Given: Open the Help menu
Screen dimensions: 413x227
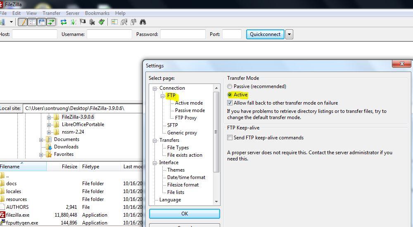Looking at the screenshot, I should [x=120, y=13].
